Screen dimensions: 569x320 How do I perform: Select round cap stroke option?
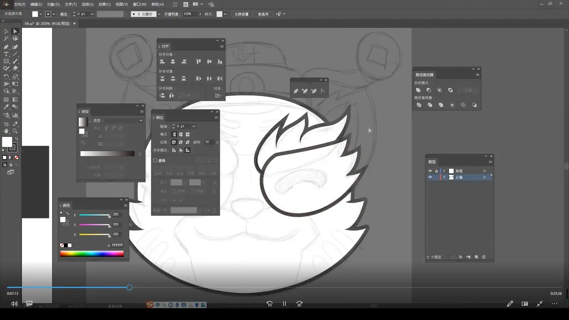coord(181,135)
